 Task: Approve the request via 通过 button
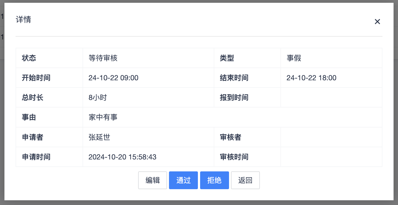[x=183, y=180]
